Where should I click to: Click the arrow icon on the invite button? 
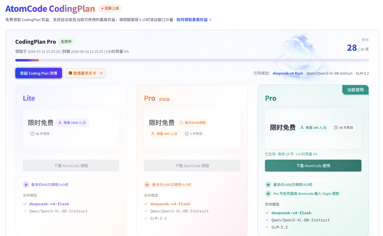pos(101,73)
